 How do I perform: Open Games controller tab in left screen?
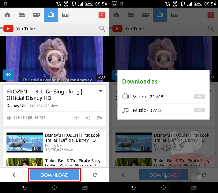pos(36,15)
